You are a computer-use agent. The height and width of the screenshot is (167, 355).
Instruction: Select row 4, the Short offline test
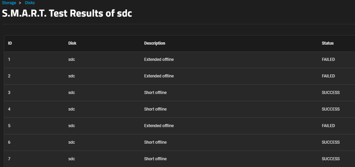pos(179,109)
